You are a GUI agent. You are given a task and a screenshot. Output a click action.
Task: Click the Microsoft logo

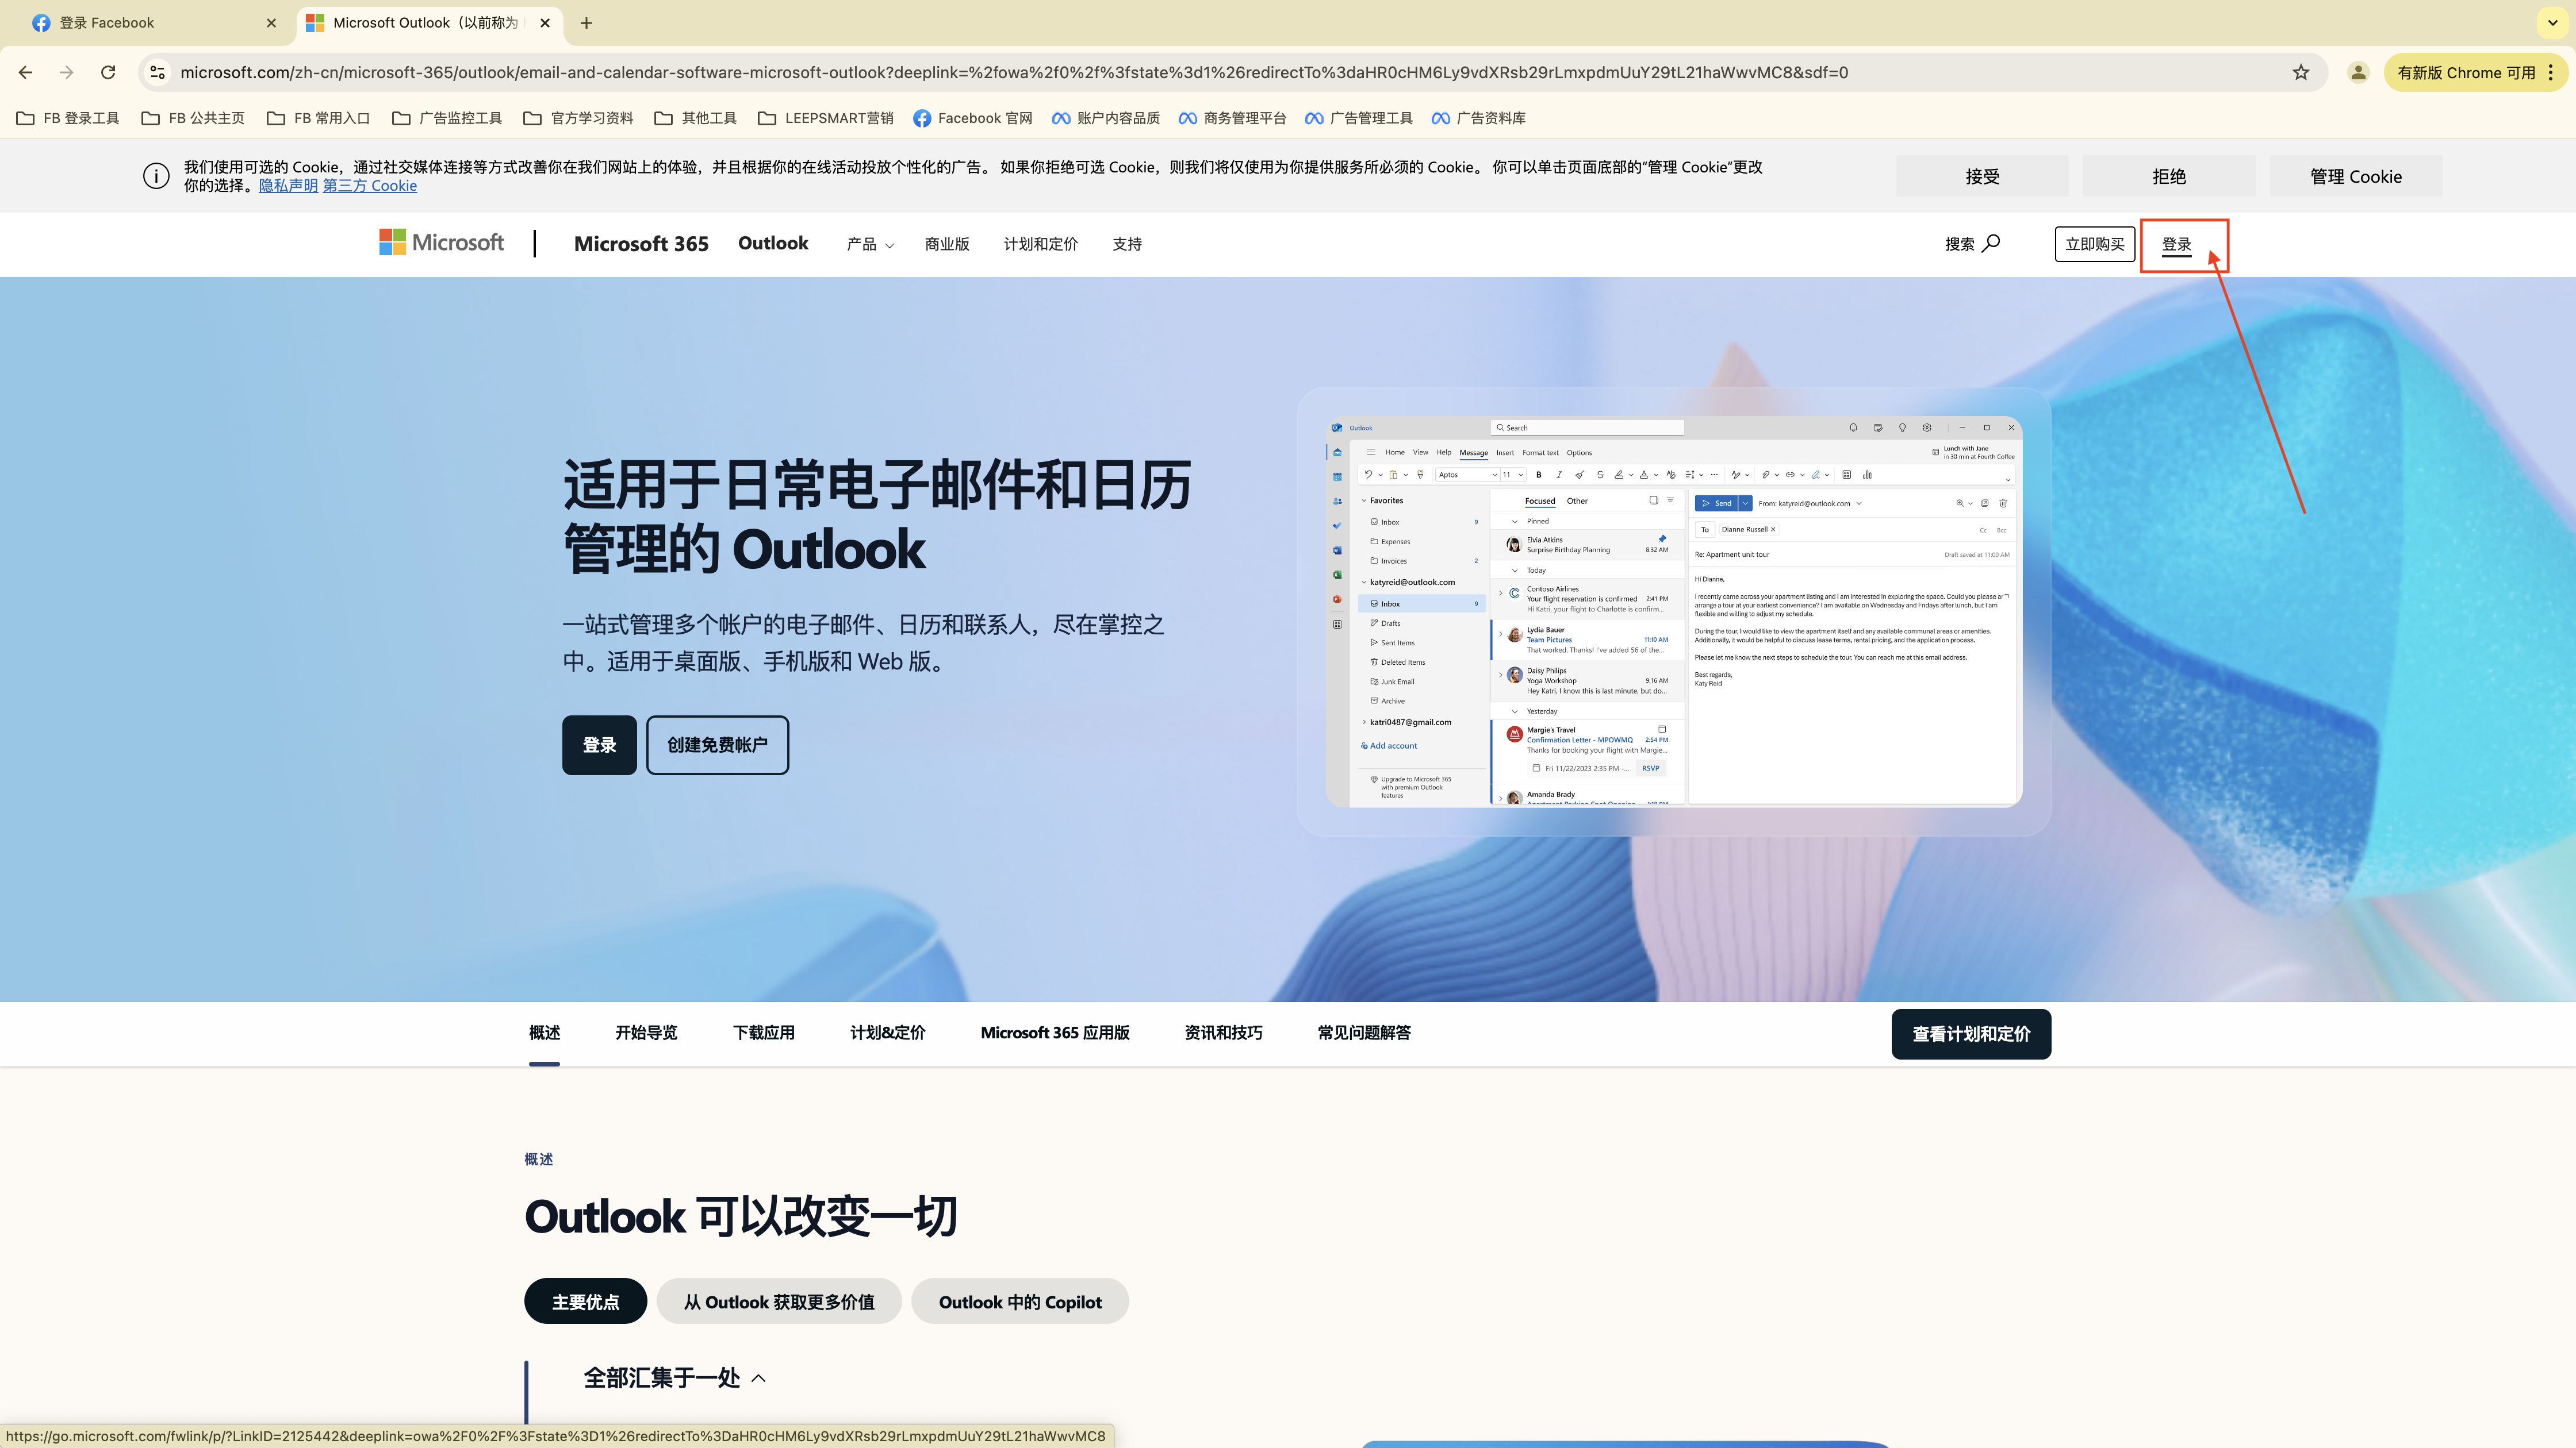coord(441,243)
